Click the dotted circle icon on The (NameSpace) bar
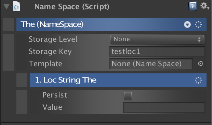The width and height of the screenshot is (212, 125). pyautogui.click(x=198, y=24)
